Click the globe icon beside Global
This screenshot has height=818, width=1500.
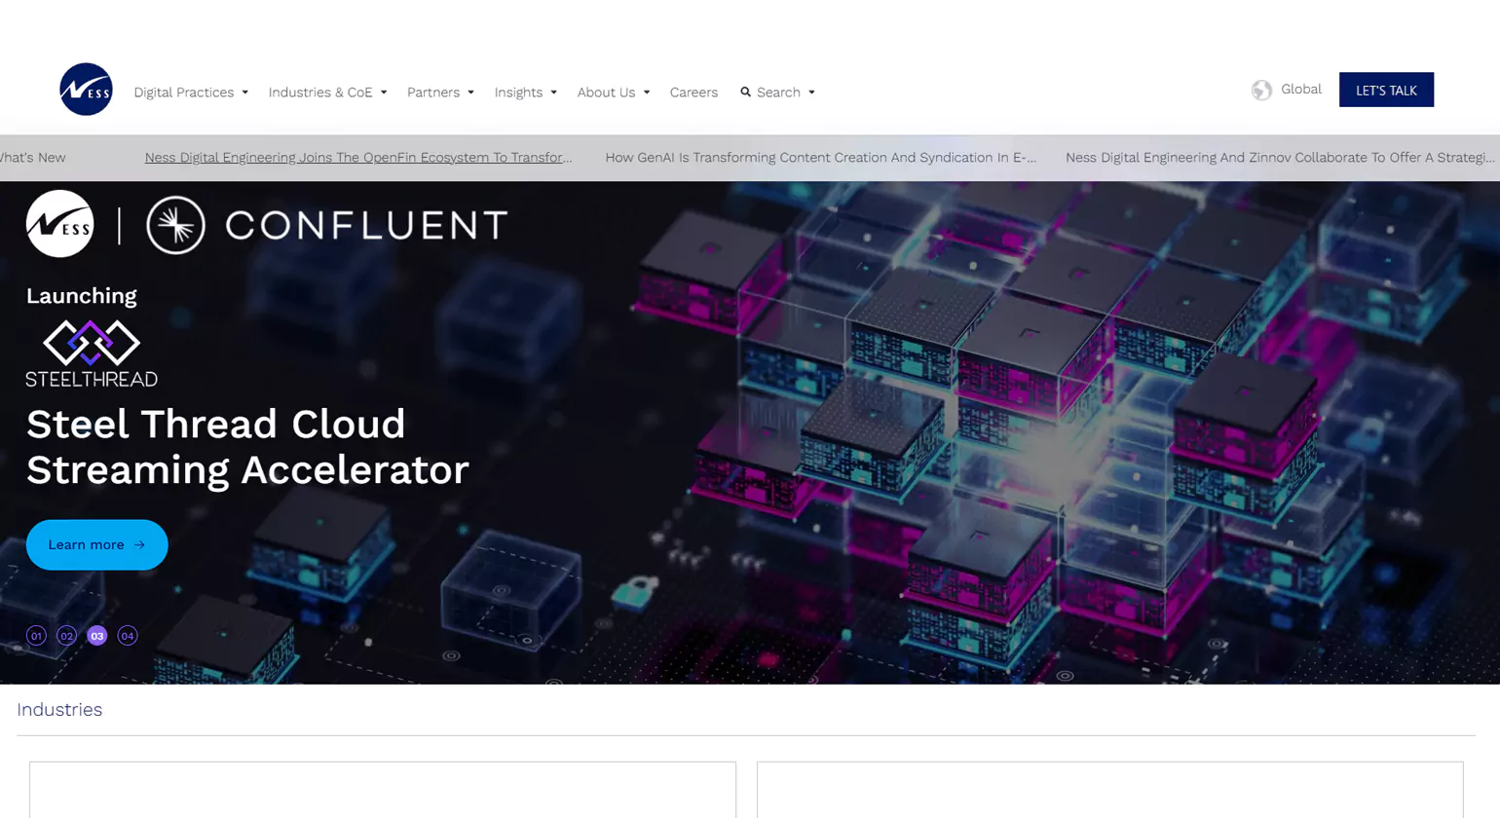click(1261, 91)
